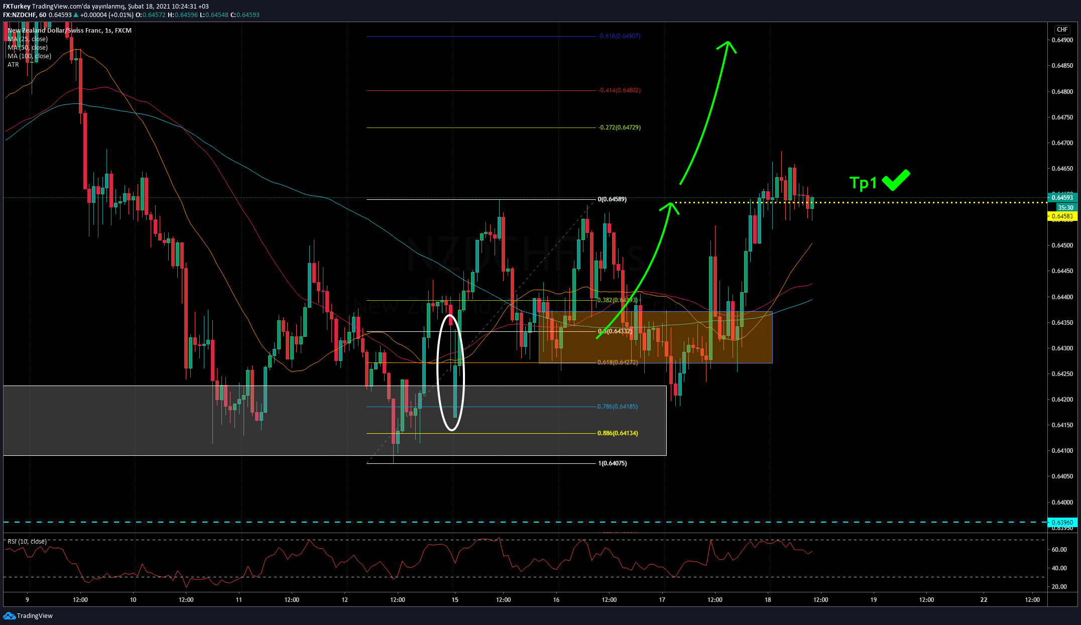Click the green 0.64593 current price tag
Screen dimensions: 1081x625
tap(1062, 198)
